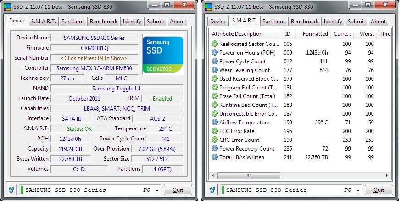Image resolution: width=401 pixels, height=201 pixels.
Task: Open S.M.A.R.T. tab in left window
Action: coord(44,22)
